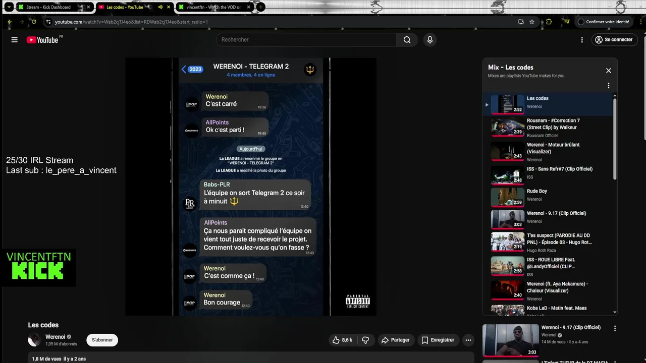646x363 pixels.
Task: Bookmark this page with the star
Action: tap(532, 22)
